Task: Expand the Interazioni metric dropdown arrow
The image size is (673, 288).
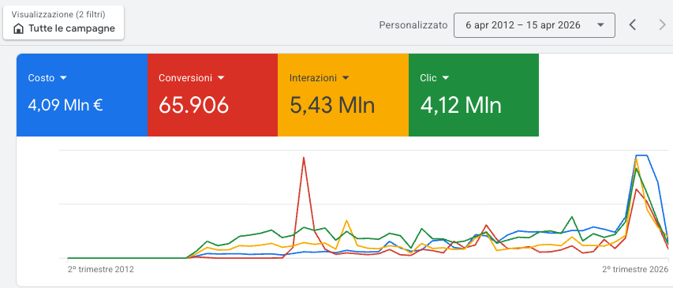Action: coord(346,78)
